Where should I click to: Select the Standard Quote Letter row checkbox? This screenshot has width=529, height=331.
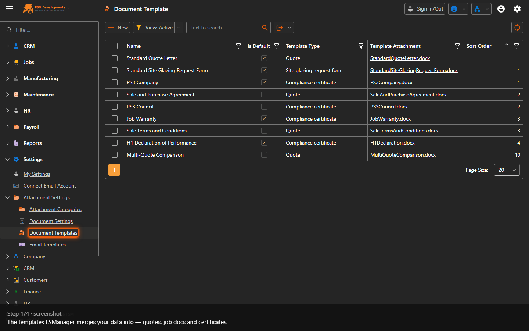115,58
